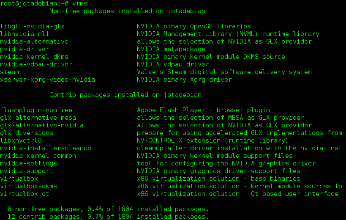This screenshot has width=346, height=220.
Task: Select the nvidia-alternative package entry
Action: (x=34, y=41)
